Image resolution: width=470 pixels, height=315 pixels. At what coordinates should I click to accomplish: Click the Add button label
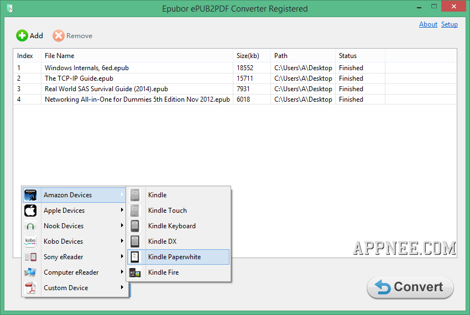(x=36, y=36)
